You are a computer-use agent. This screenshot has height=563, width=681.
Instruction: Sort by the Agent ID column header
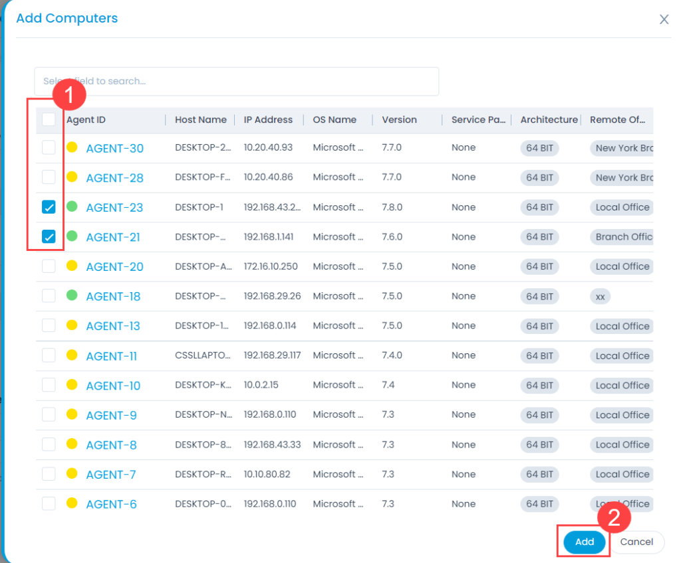point(86,120)
